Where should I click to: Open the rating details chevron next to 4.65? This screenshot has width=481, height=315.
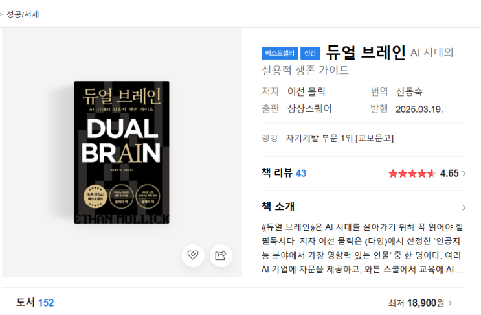click(464, 174)
